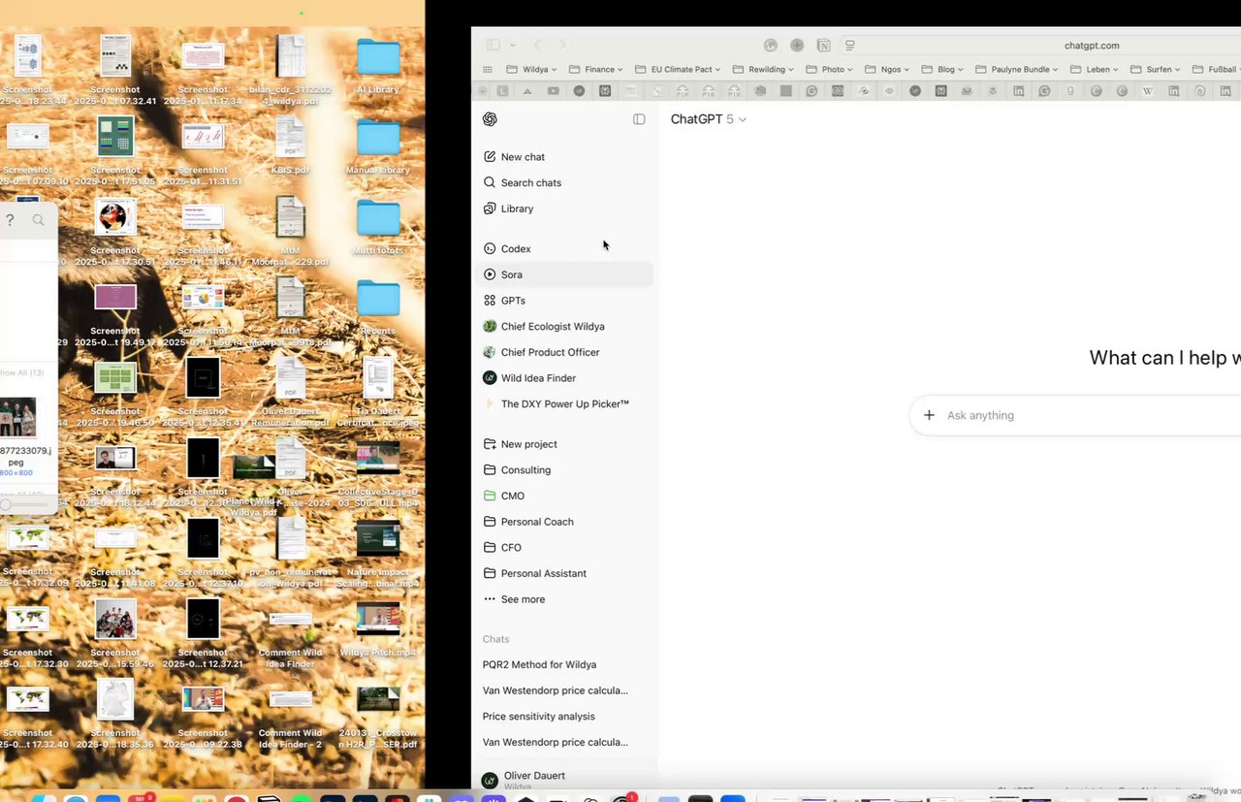The height and width of the screenshot is (802, 1241).
Task: Expand the Wildya bookmarks folder
Action: (x=531, y=70)
